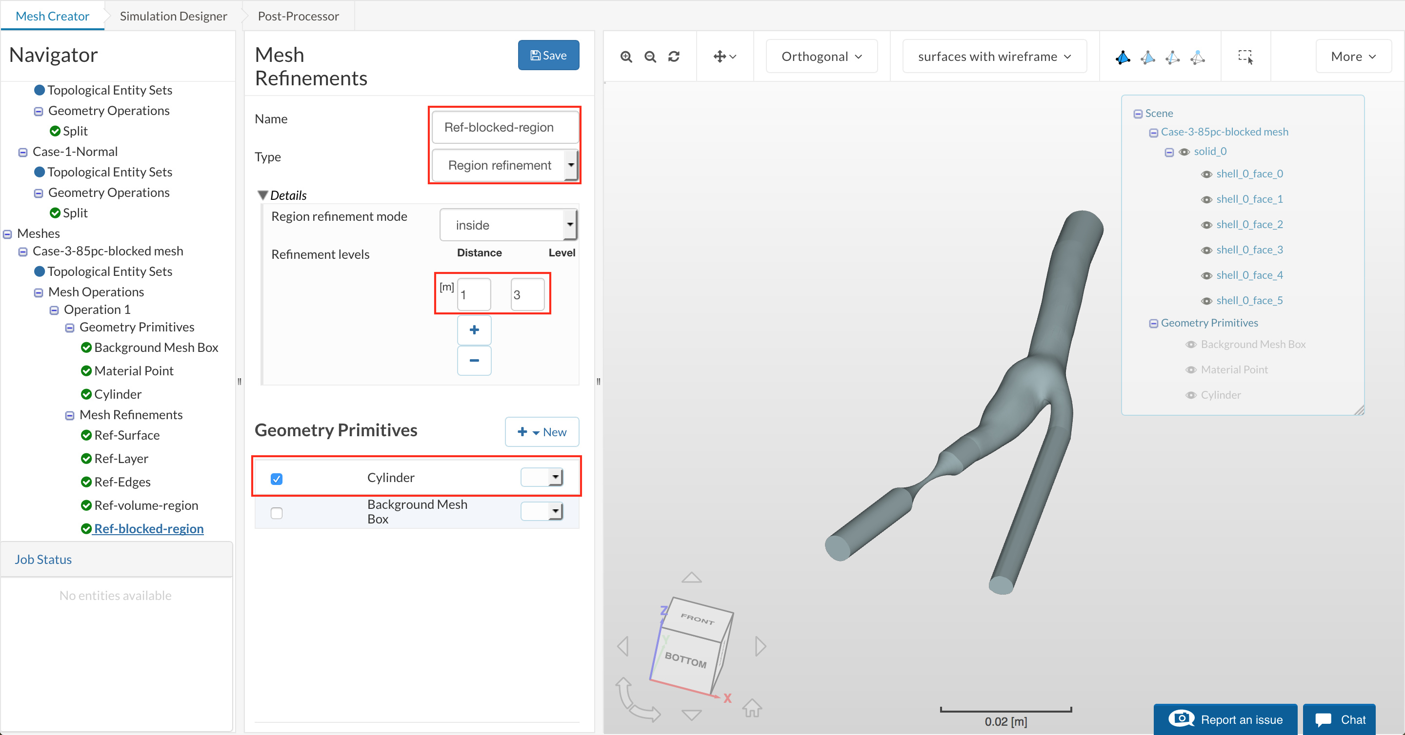
Task: Click the refinement Level input field
Action: [x=527, y=294]
